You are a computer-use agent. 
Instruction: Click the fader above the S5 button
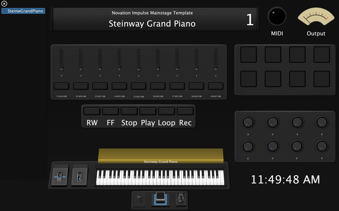click(x=139, y=60)
